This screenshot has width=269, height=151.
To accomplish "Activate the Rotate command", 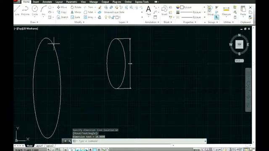I will 76,7.
